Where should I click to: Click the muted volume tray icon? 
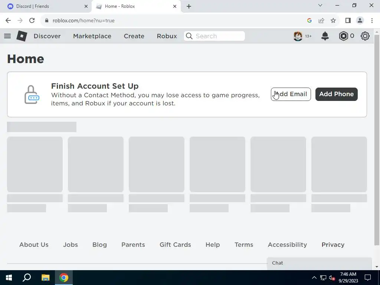click(332, 278)
